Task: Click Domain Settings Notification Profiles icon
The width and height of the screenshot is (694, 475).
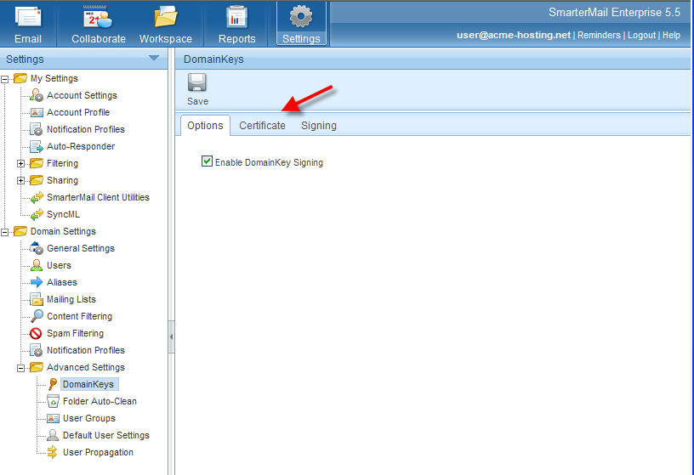Action: click(x=37, y=350)
